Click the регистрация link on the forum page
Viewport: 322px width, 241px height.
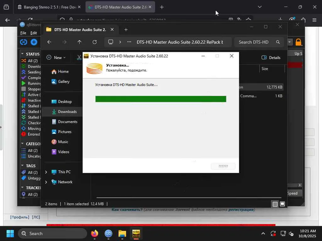click(x=241, y=210)
